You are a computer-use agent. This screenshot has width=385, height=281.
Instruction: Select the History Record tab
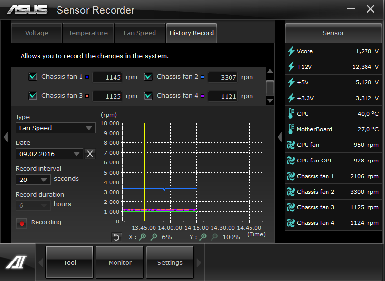click(x=192, y=33)
